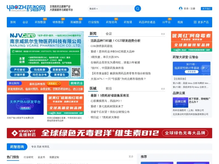
Task: Open article 生物药企高管实为通缉犯
Action: 115,63
